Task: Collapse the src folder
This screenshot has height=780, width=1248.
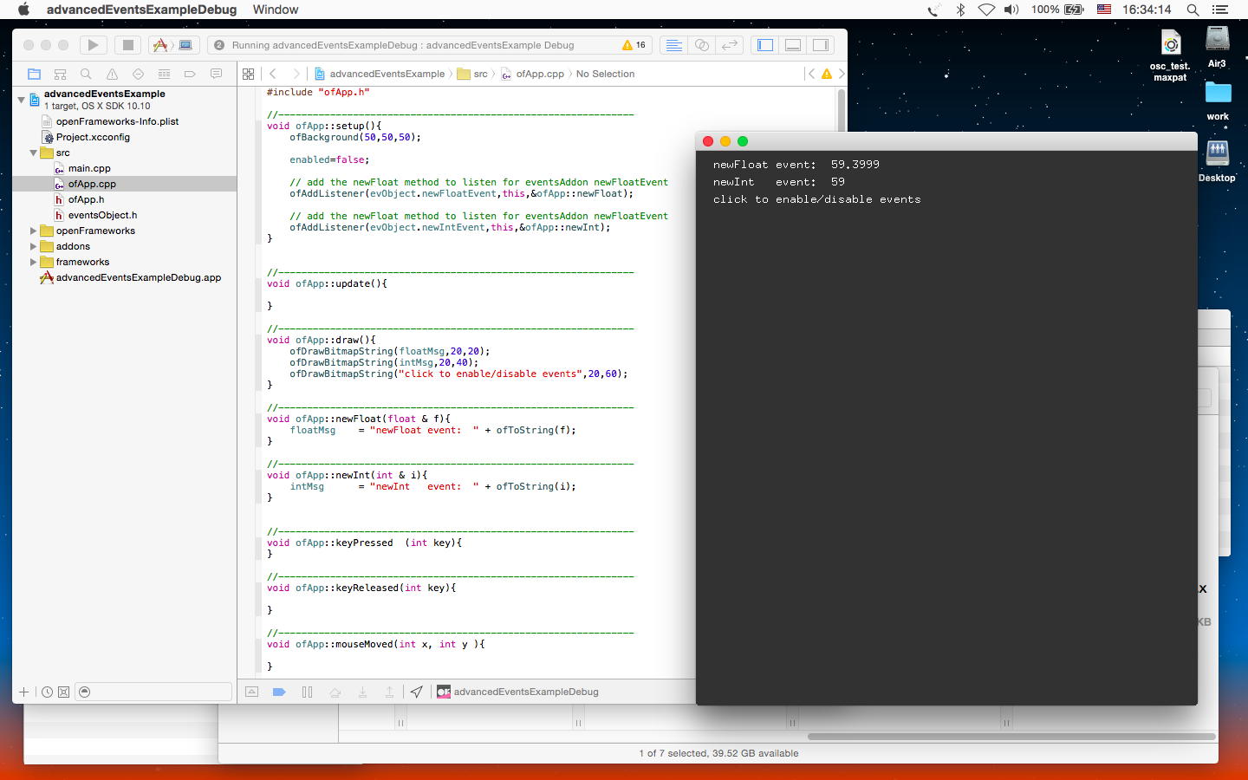Action: click(33, 153)
